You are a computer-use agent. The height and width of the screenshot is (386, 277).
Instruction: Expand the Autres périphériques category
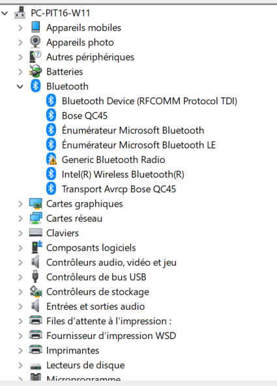pos(20,57)
